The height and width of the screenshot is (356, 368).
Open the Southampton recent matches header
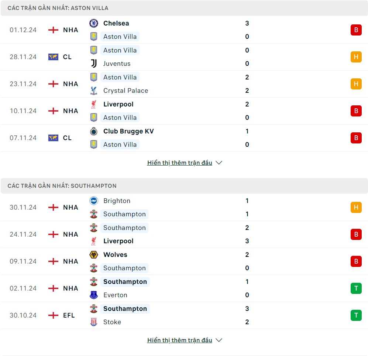pyautogui.click(x=62, y=186)
